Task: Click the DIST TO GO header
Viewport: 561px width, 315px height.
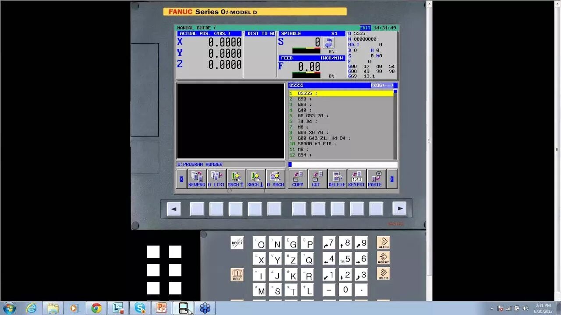Action: tap(260, 34)
